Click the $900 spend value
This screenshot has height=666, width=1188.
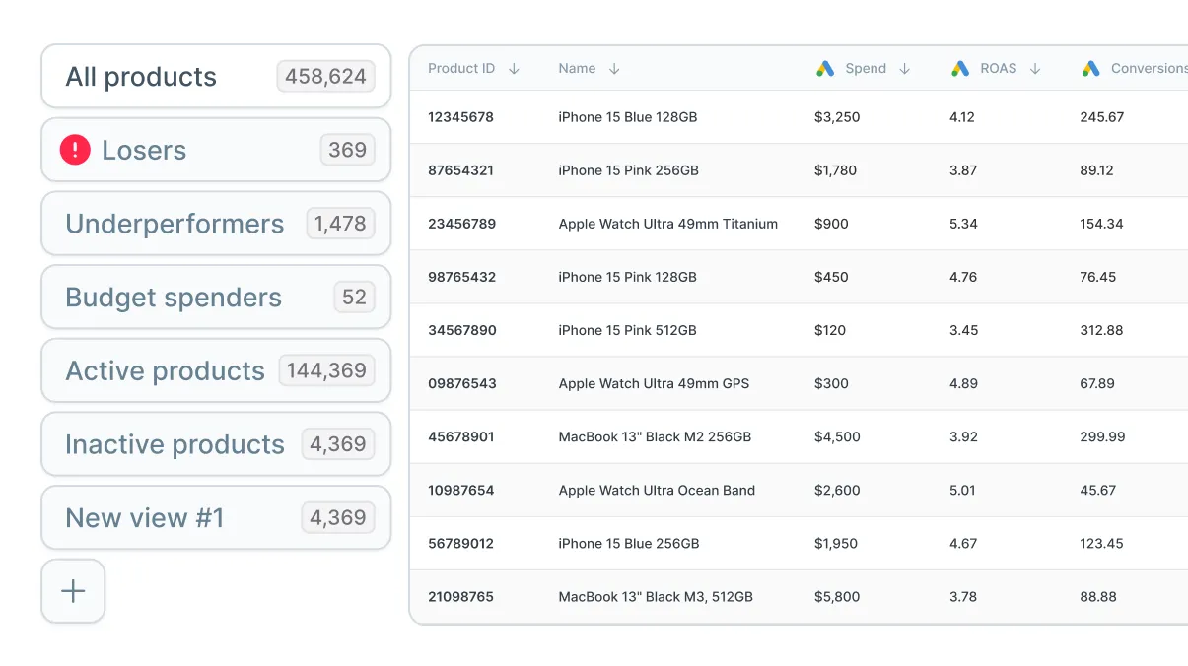[831, 224]
